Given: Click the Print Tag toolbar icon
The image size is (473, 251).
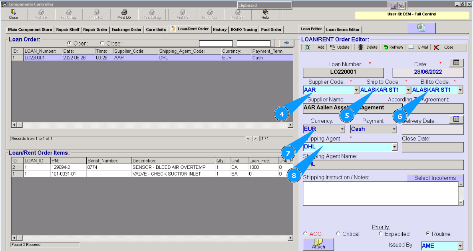Looking at the screenshot, I should (x=68, y=14).
